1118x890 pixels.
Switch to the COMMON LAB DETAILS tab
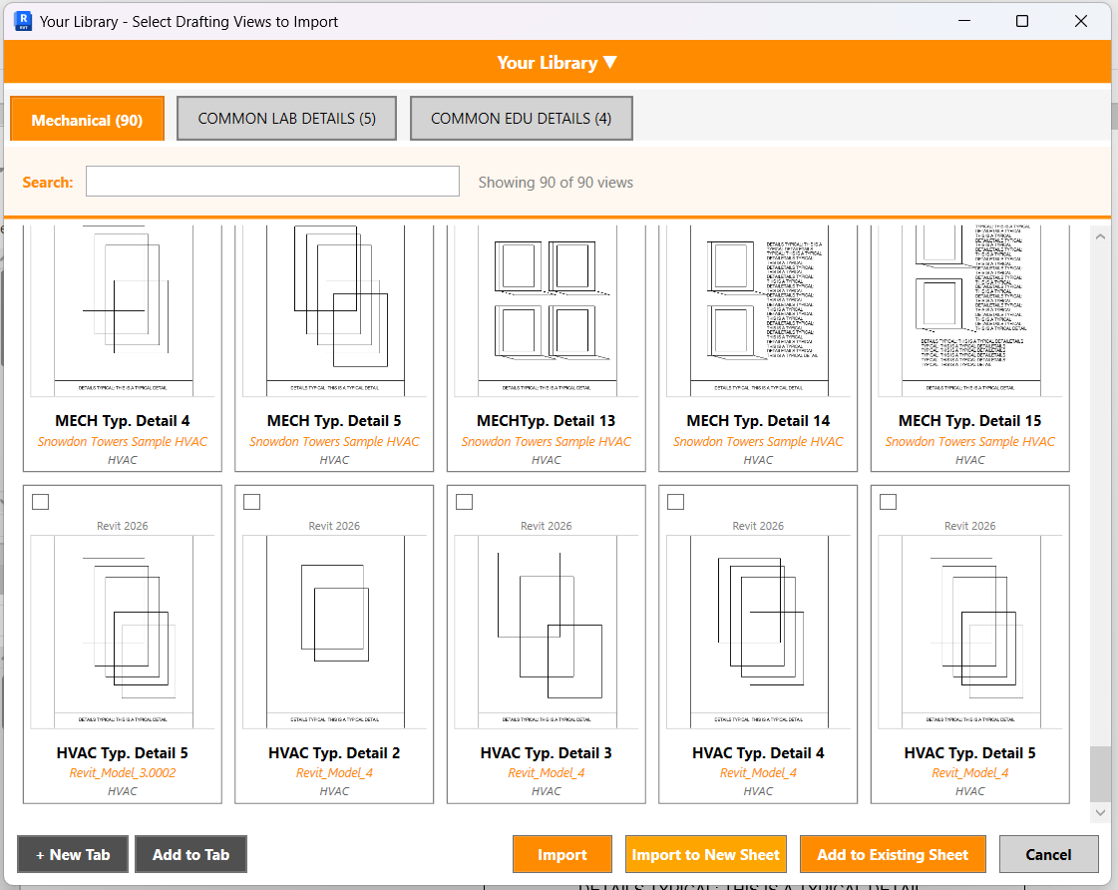(286, 118)
